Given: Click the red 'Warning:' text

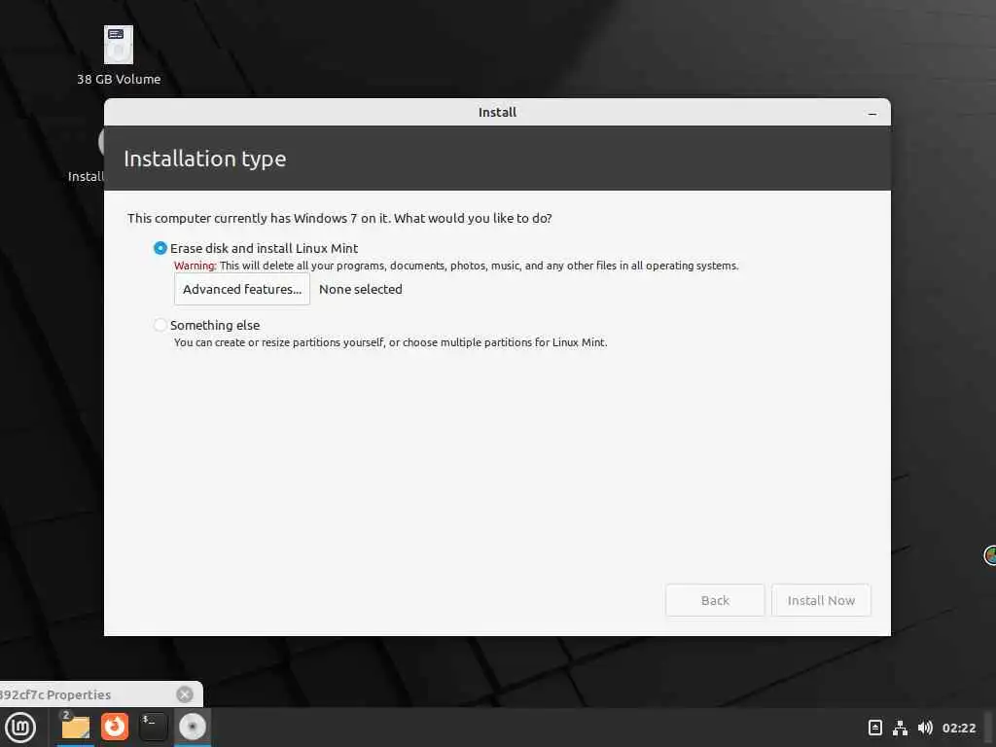Looking at the screenshot, I should pos(195,266).
